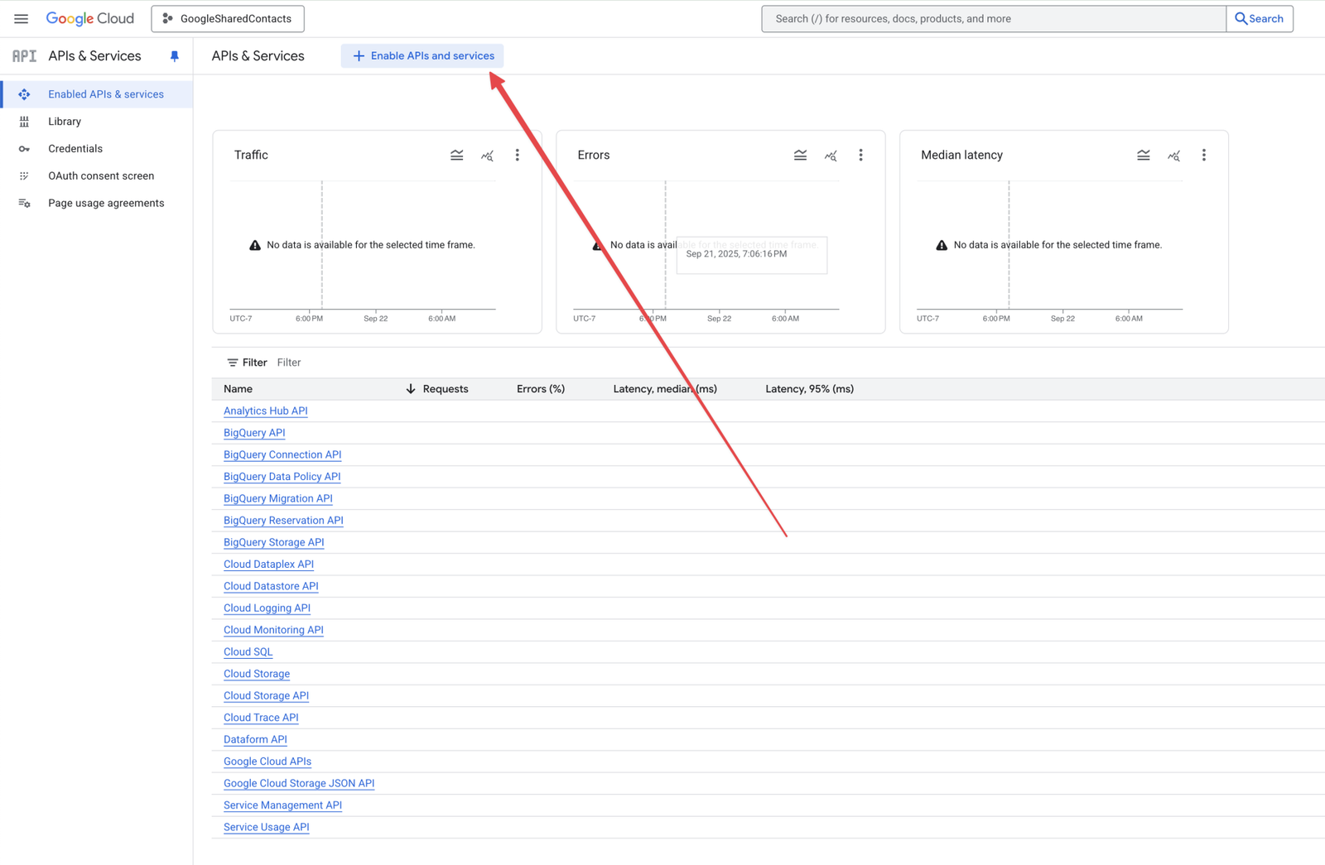
Task: Toggle the legend on the Traffic chart
Action: (x=457, y=156)
